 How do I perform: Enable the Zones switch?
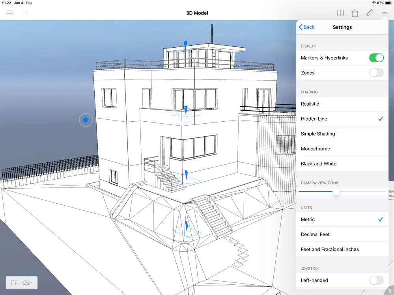click(376, 73)
